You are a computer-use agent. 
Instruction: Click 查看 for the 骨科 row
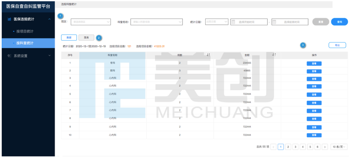point(314,63)
